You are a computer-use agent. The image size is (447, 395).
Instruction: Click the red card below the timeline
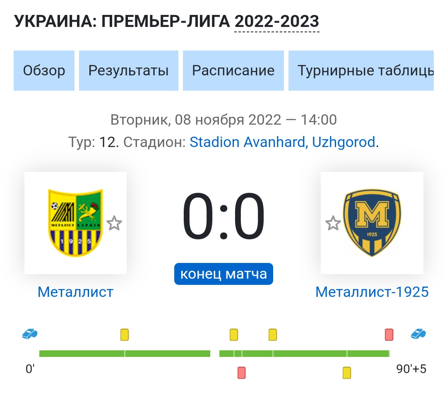click(241, 373)
